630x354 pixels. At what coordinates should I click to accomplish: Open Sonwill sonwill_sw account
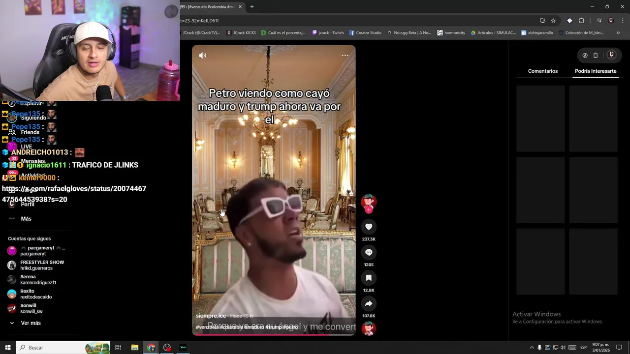pyautogui.click(x=25, y=308)
